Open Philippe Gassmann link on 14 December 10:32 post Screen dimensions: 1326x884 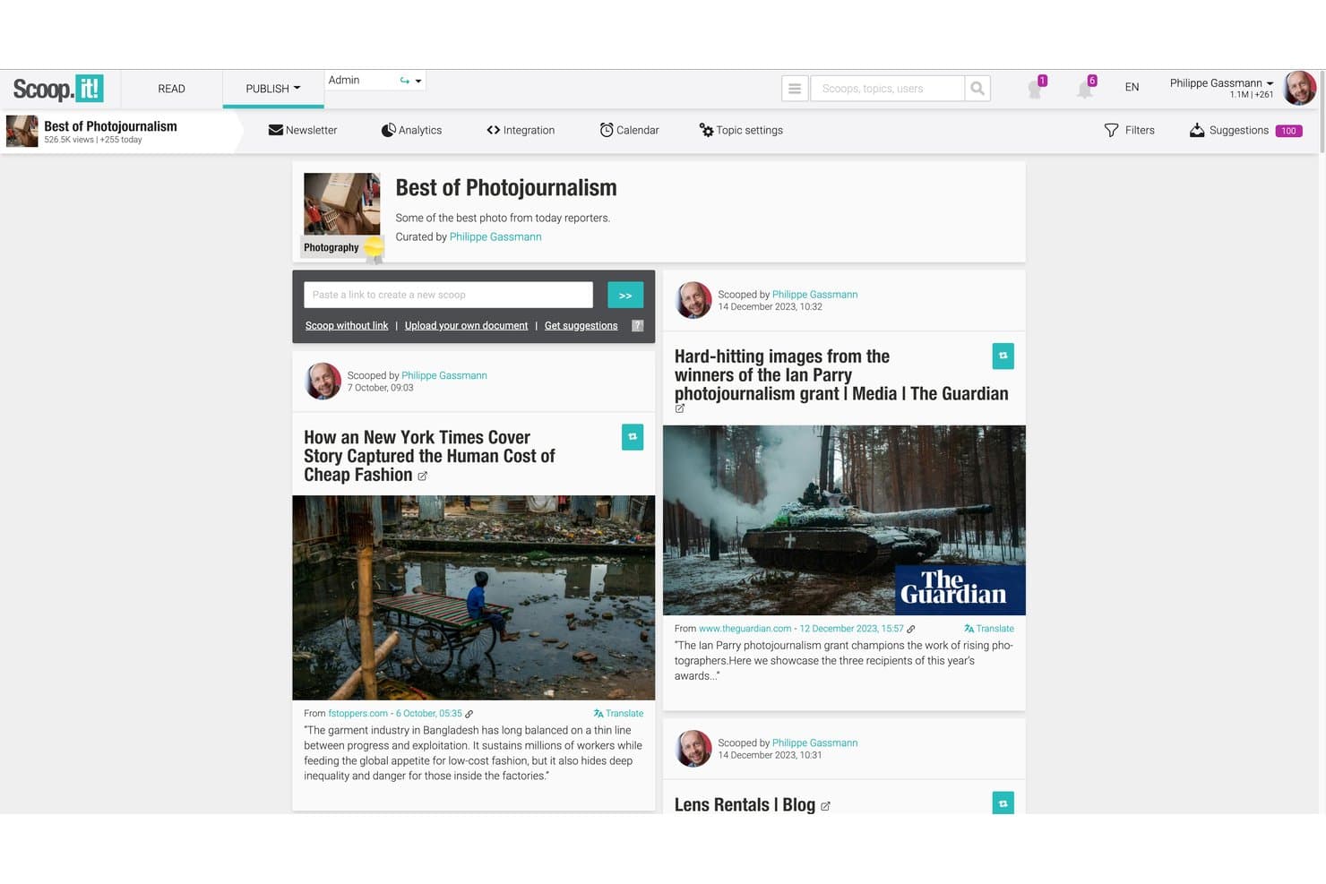[815, 295]
